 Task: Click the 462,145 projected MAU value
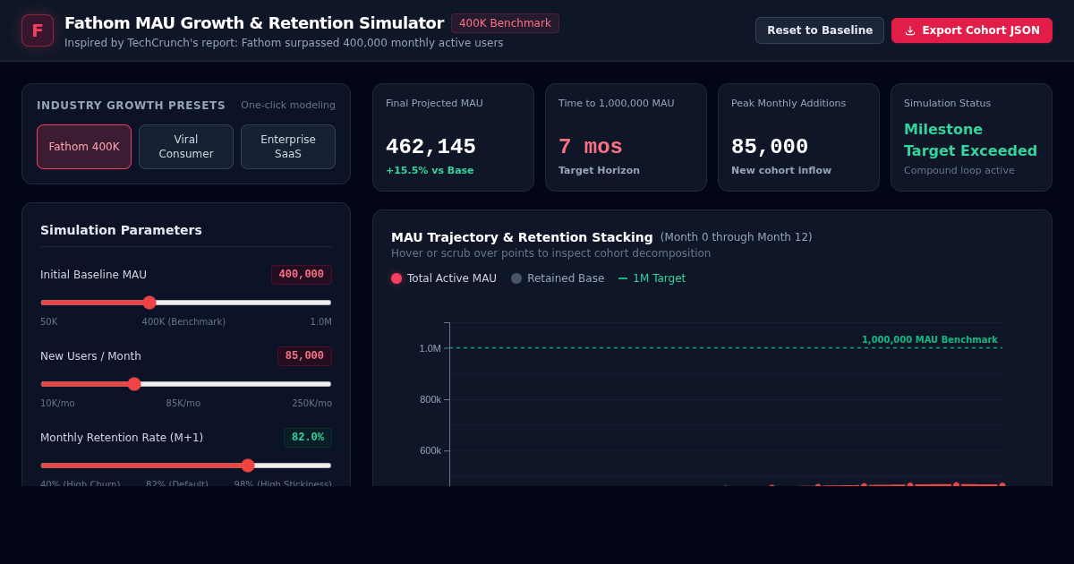pyautogui.click(x=430, y=147)
